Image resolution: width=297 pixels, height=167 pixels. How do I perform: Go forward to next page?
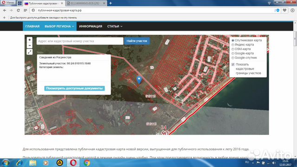(11, 10)
